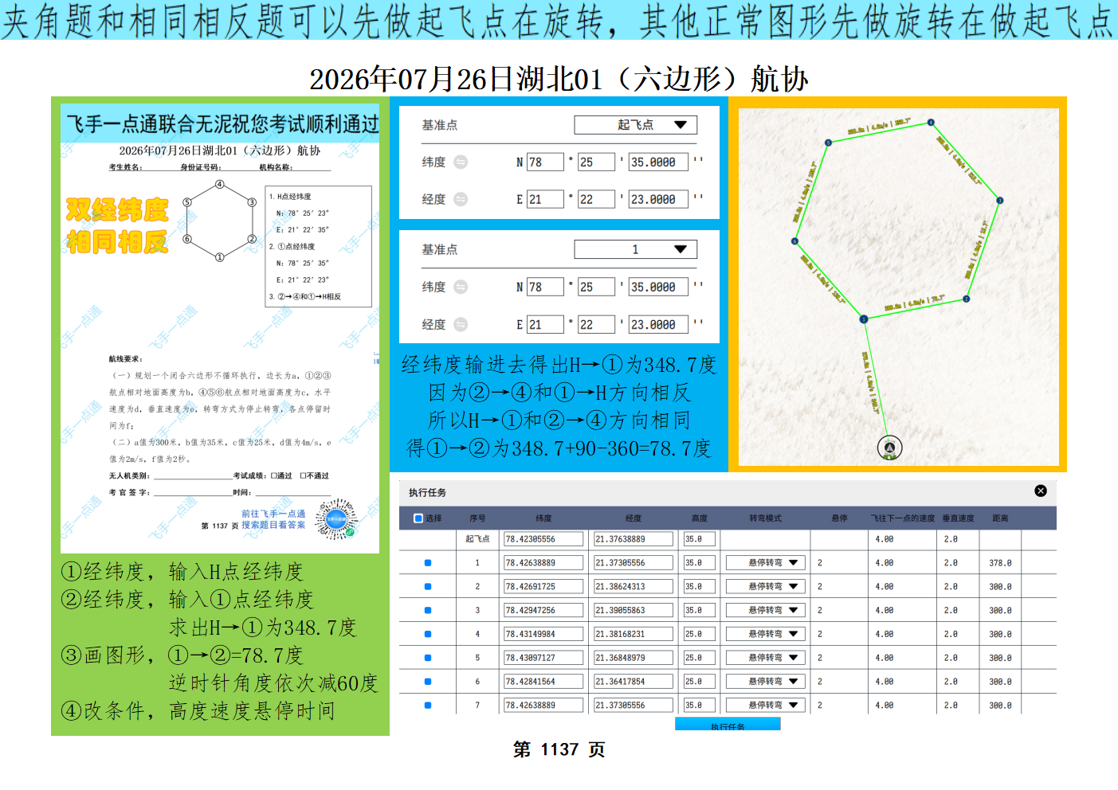Click the row 3 longitude field 21.39055863

point(634,611)
